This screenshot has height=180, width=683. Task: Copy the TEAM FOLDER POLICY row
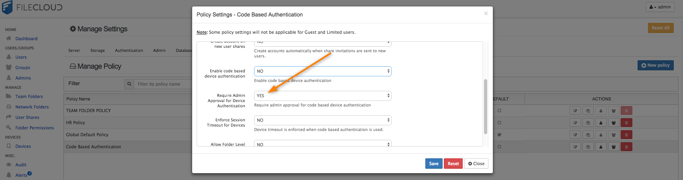pyautogui.click(x=588, y=111)
